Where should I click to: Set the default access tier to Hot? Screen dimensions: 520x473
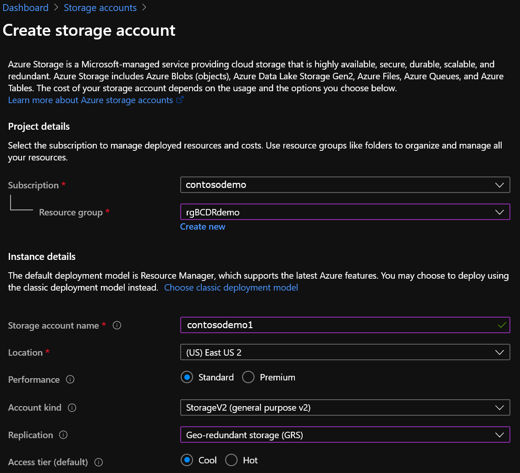click(232, 460)
